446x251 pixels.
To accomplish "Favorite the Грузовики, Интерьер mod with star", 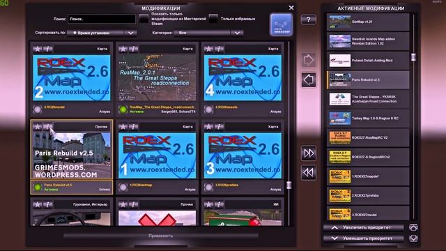I will (37, 204).
